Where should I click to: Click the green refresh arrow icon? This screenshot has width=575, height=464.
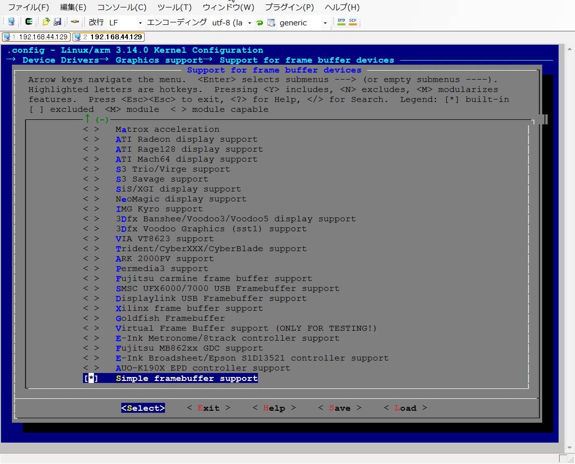coord(259,23)
